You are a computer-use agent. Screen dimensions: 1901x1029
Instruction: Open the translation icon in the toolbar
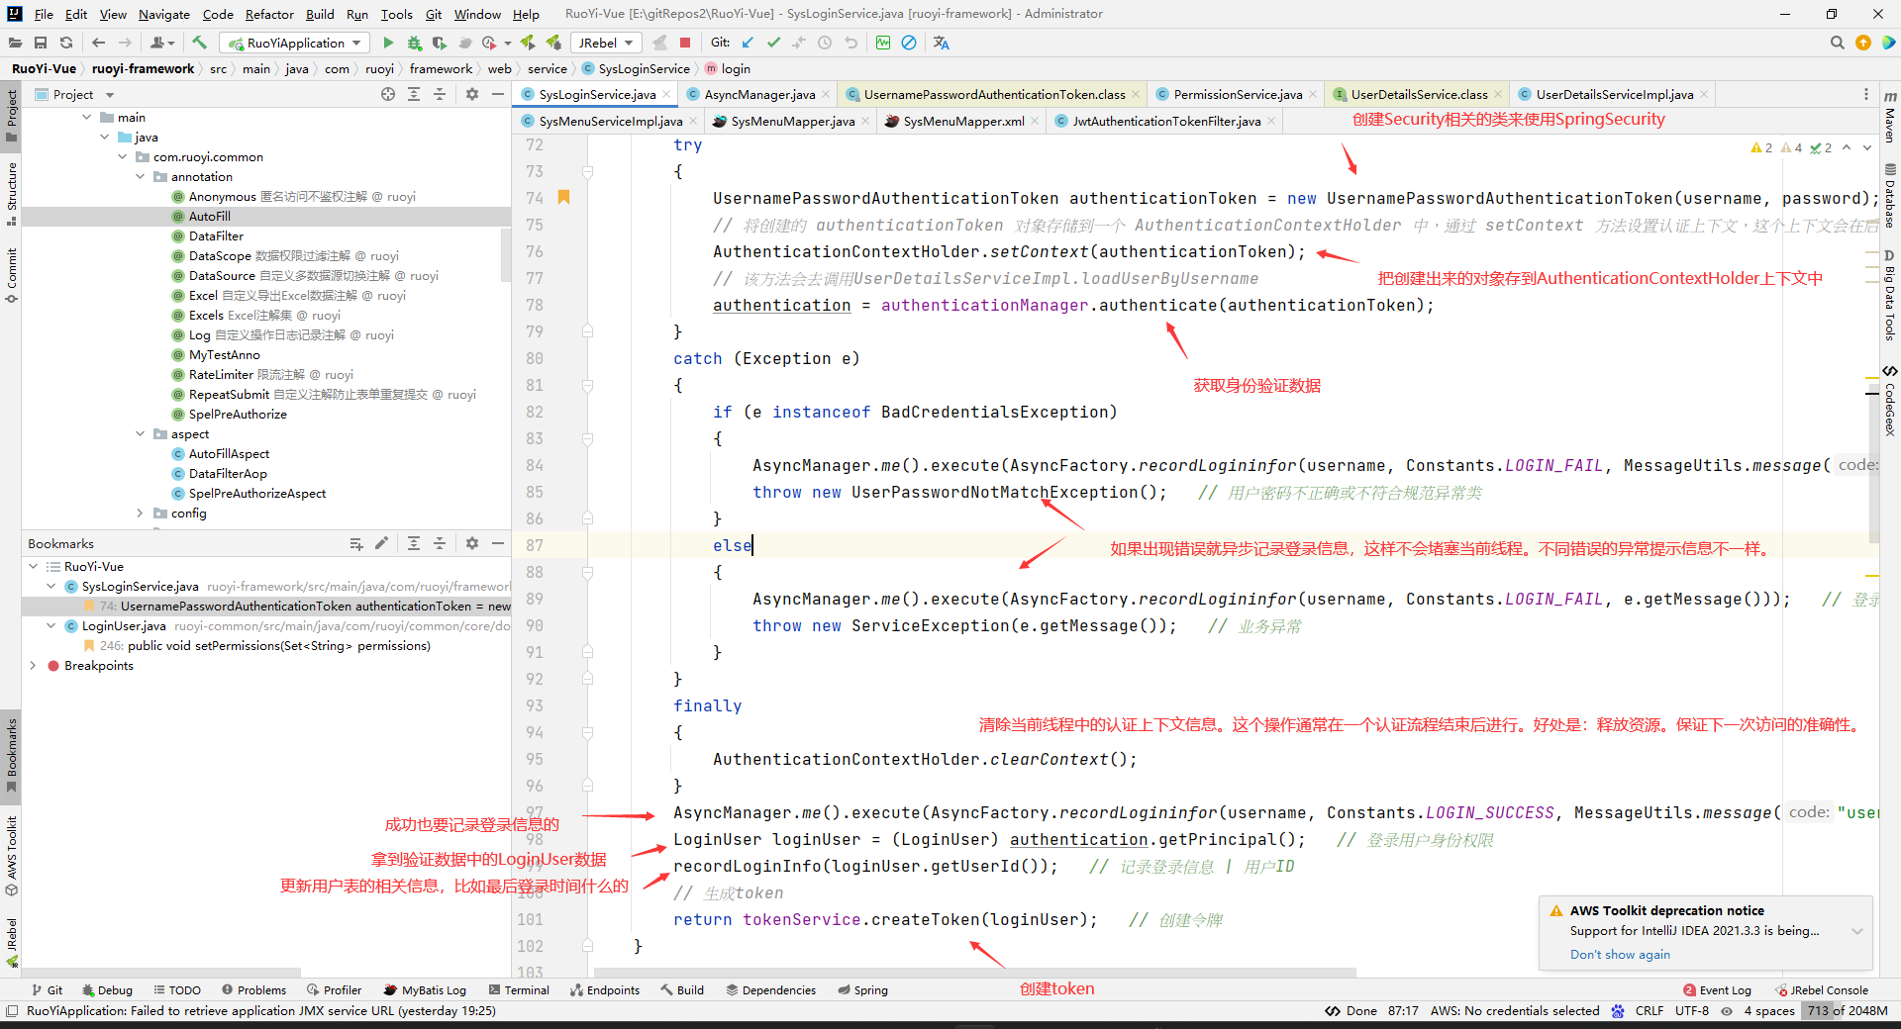(941, 43)
